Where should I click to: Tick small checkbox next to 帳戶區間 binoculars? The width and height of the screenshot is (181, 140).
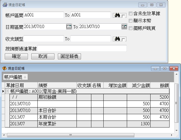pyautogui.click(x=123, y=16)
